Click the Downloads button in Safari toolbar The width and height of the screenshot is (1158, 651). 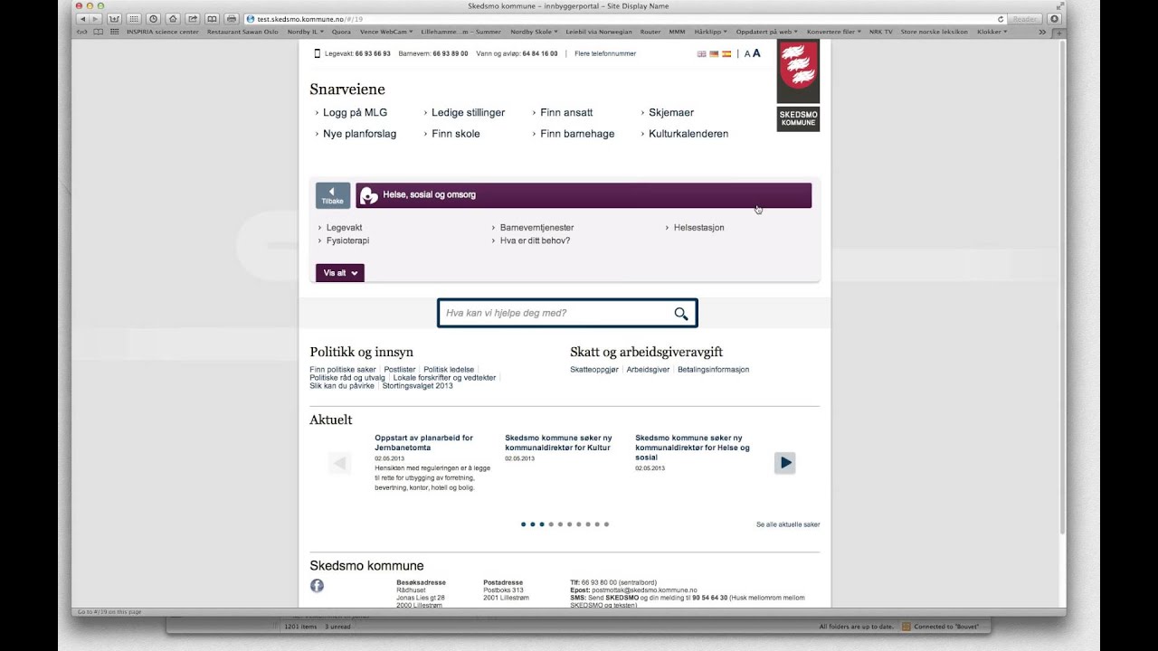[1054, 18]
